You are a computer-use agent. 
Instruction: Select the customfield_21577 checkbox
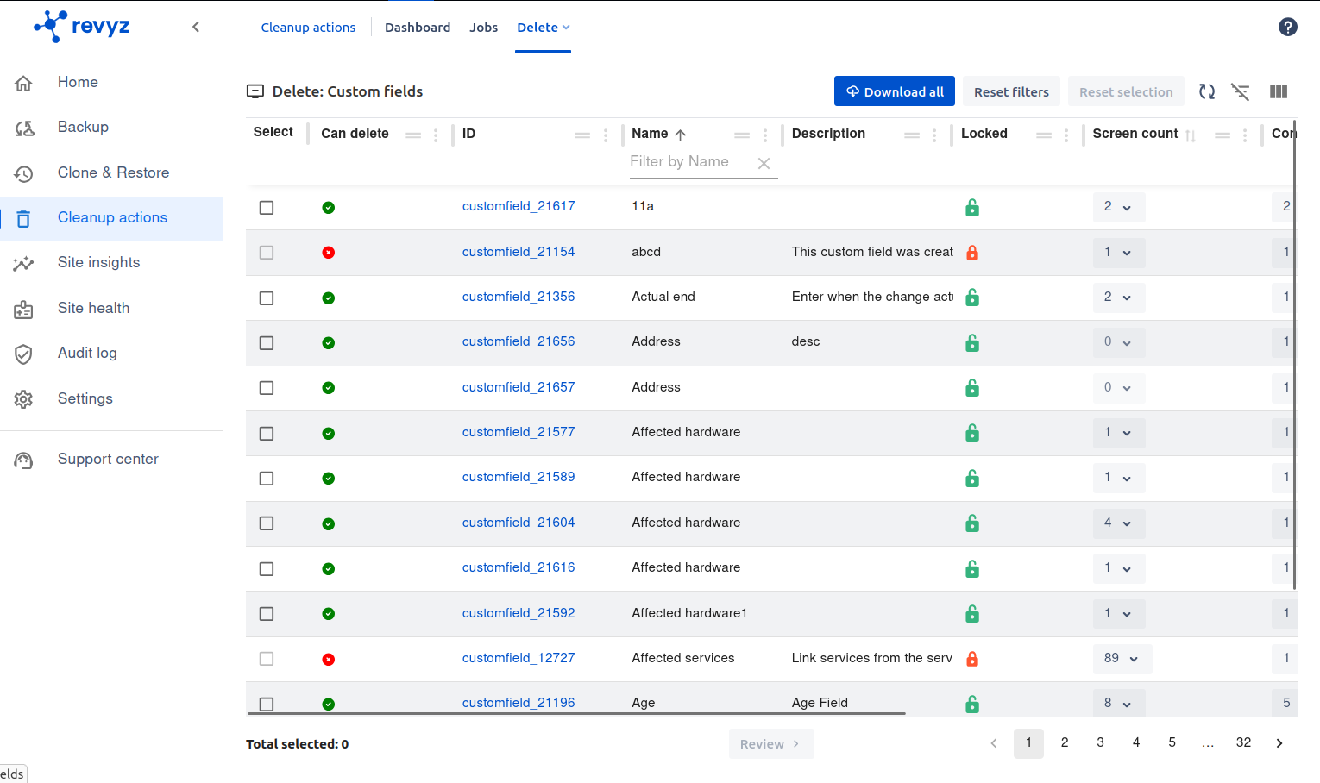coord(267,434)
